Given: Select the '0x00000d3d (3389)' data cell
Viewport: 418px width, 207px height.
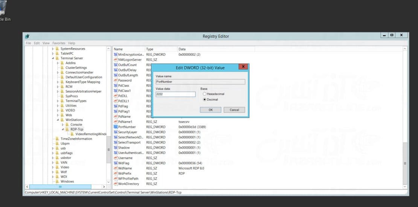Looking at the screenshot, I should click(192, 127).
